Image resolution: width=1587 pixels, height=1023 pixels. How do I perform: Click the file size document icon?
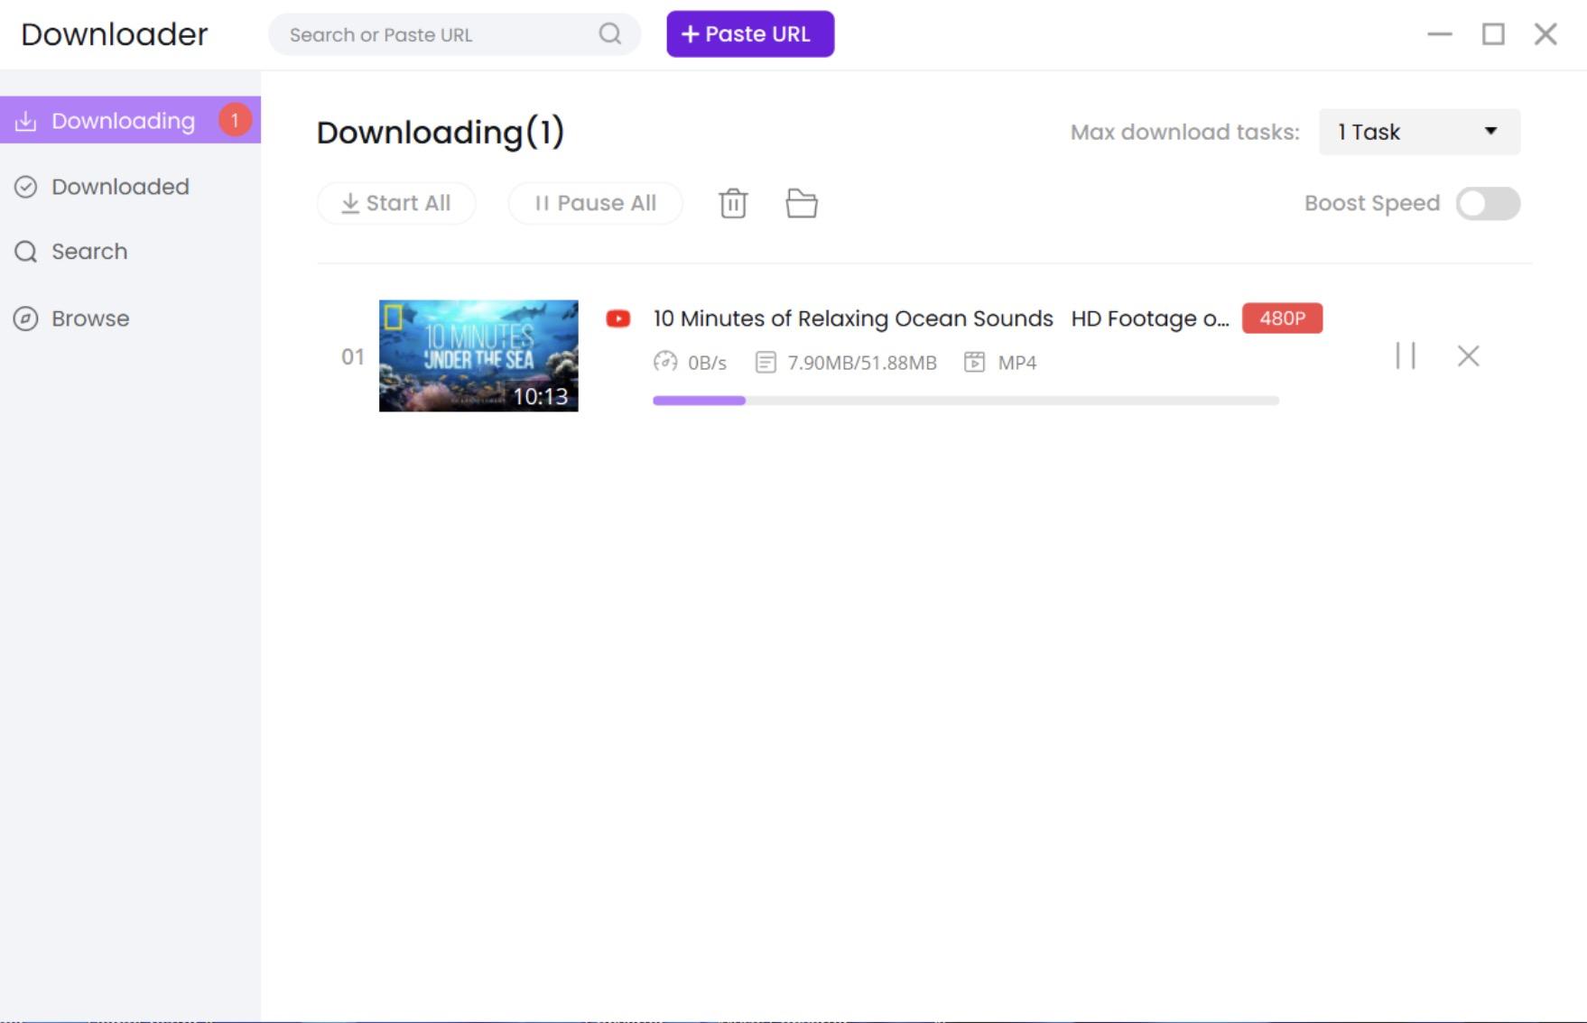click(x=766, y=363)
